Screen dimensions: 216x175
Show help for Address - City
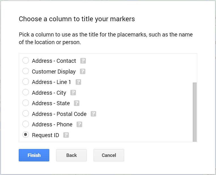(x=73, y=93)
